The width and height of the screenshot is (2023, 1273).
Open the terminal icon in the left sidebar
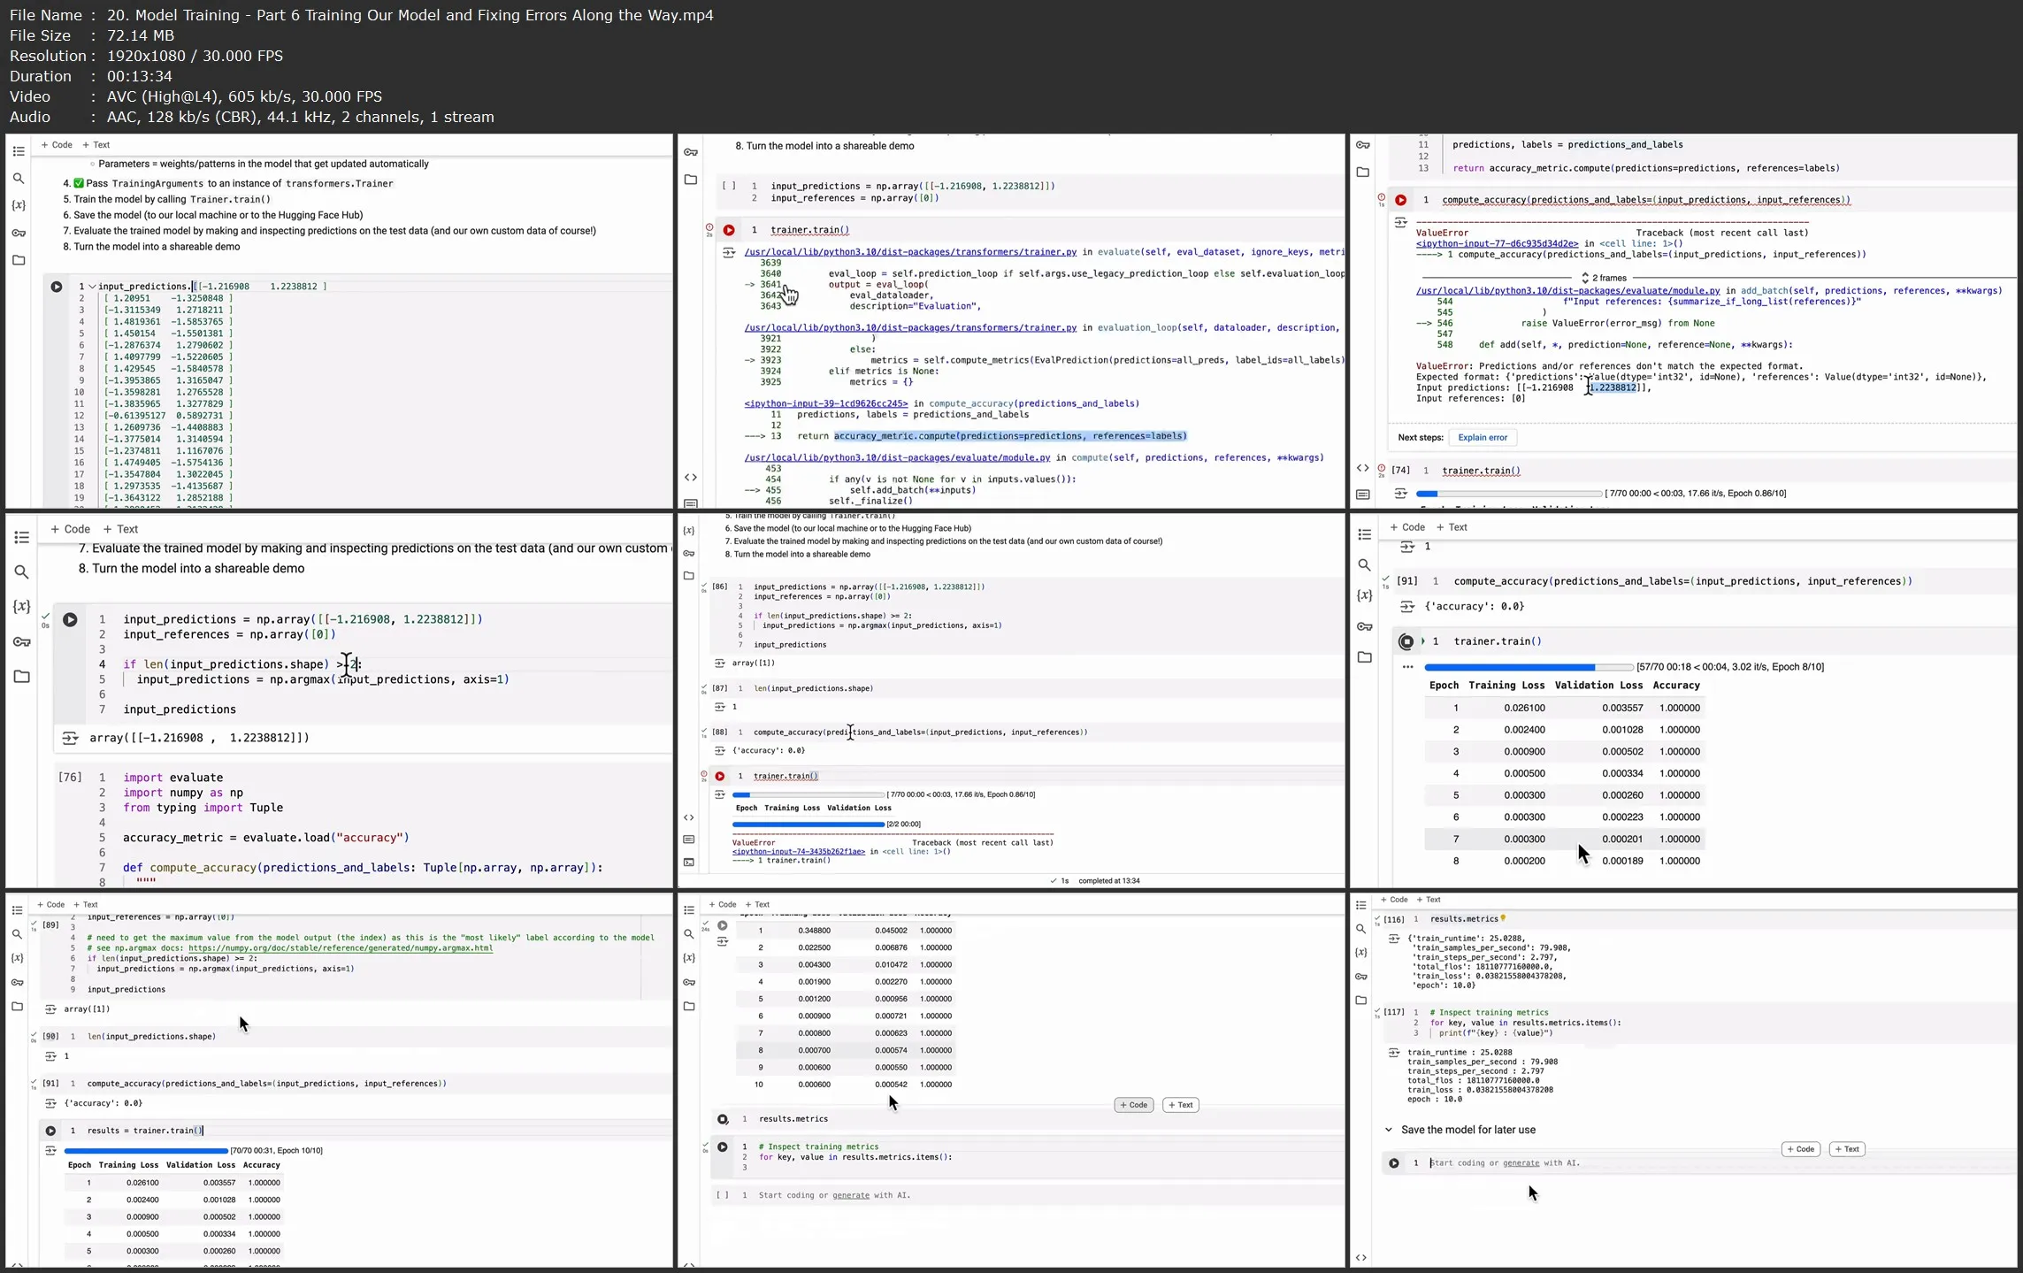point(689,863)
